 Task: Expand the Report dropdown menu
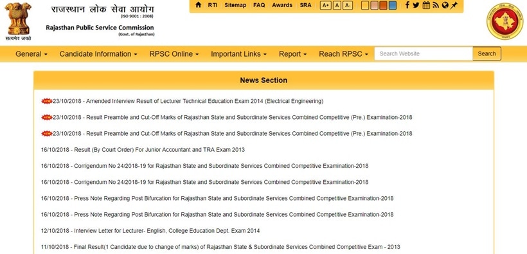[x=292, y=54]
